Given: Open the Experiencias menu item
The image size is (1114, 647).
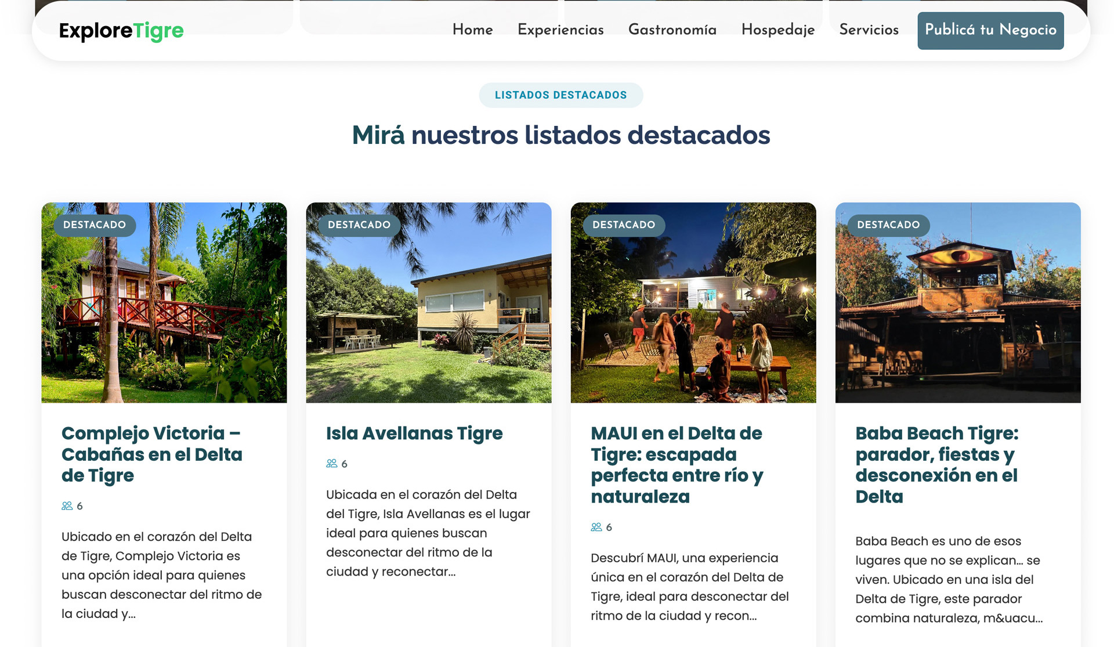Looking at the screenshot, I should (560, 30).
